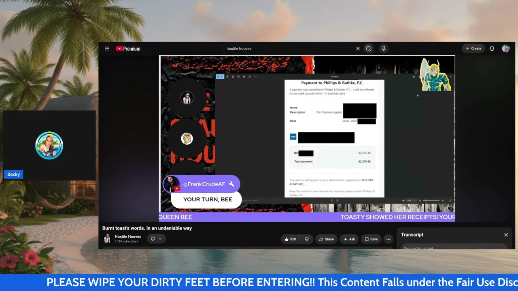Click the 'Becky' name label
This screenshot has width=518, height=291.
(13, 174)
